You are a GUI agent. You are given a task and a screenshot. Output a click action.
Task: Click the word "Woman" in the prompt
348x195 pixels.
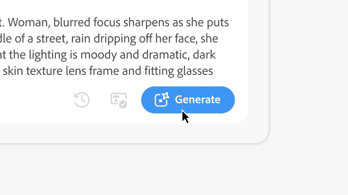point(28,22)
